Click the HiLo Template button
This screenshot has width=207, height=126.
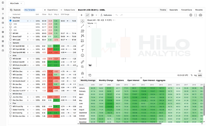[29, 10]
